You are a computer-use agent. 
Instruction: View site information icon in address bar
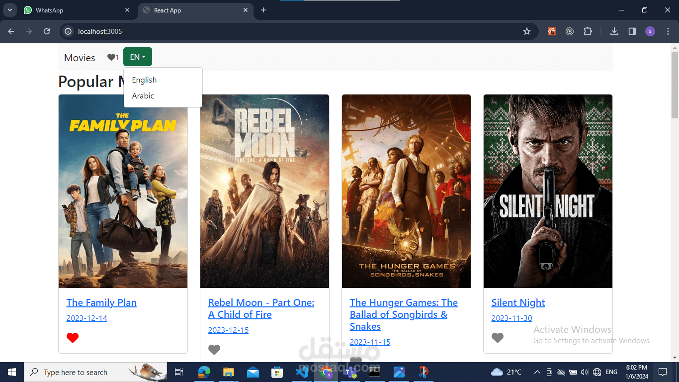pyautogui.click(x=69, y=31)
